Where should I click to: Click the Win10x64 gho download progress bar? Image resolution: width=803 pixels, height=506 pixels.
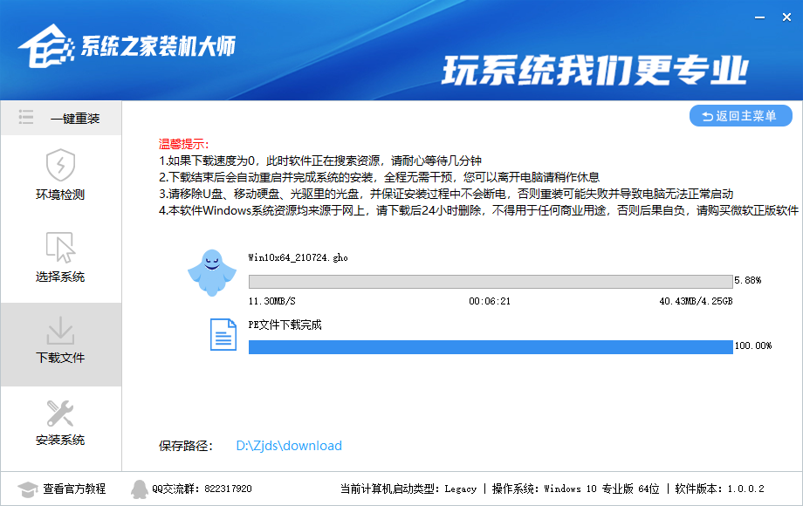click(491, 282)
